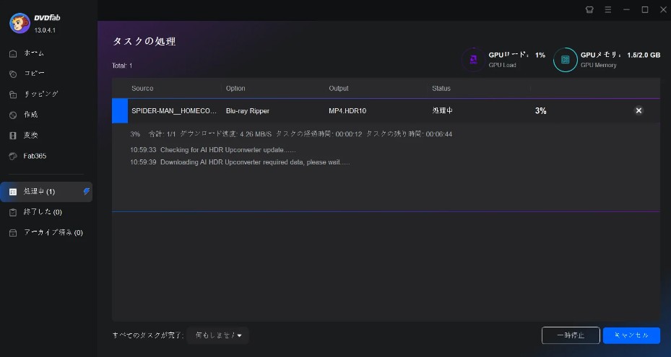Remove the SPIDER-MAN task with X button
Screen dimensions: 671x357
(x=638, y=111)
